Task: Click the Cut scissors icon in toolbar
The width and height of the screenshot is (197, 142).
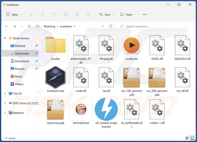Action: pos(31,14)
